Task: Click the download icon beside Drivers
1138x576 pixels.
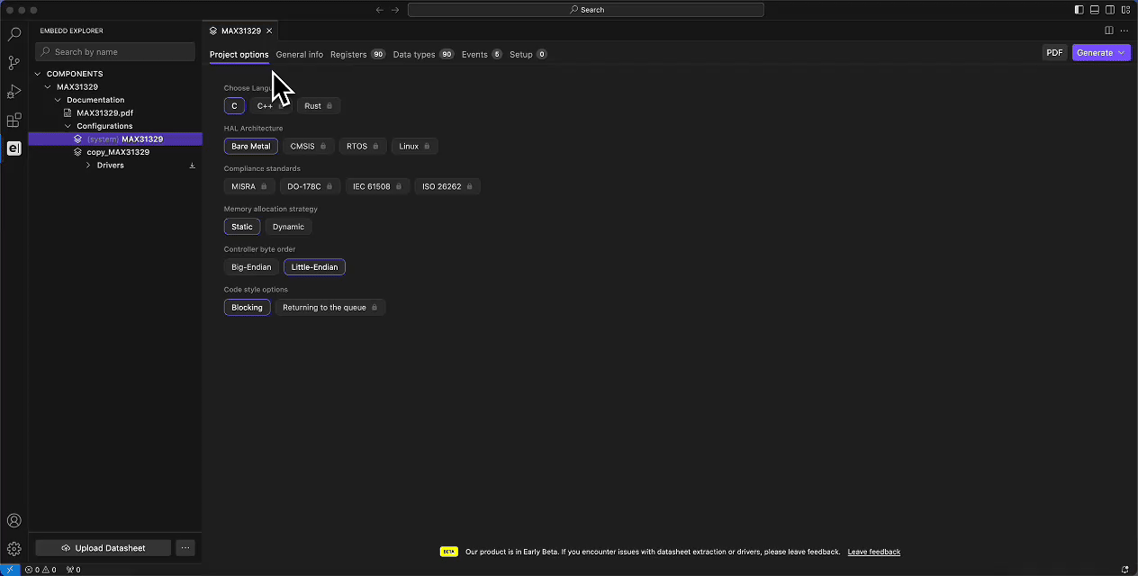Action: tap(192, 166)
